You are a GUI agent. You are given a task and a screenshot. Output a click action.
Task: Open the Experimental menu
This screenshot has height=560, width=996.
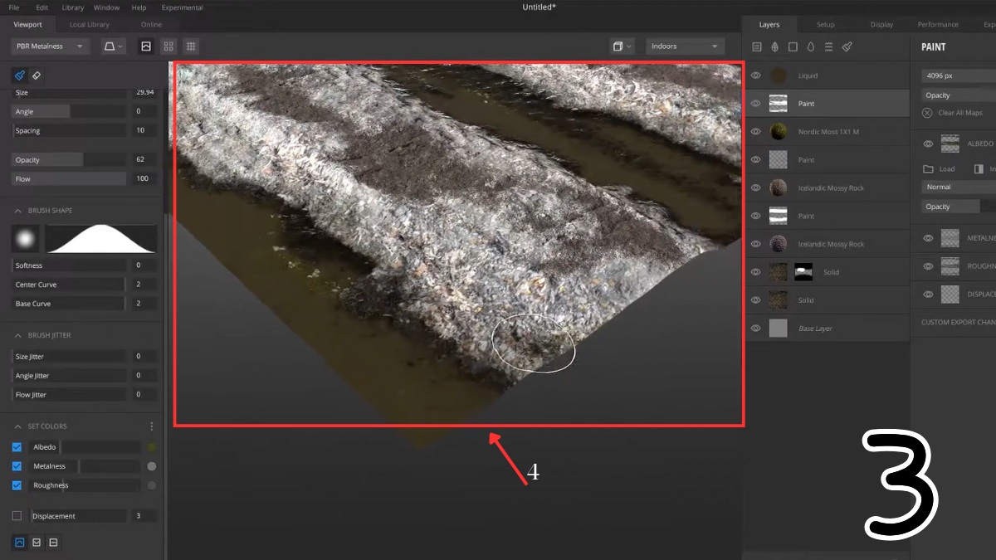182,7
